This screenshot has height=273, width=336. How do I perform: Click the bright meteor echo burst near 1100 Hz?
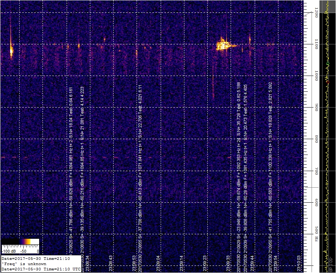[224, 45]
